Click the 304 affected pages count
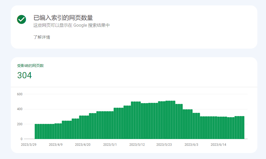The height and width of the screenshot is (159, 266). click(x=24, y=75)
